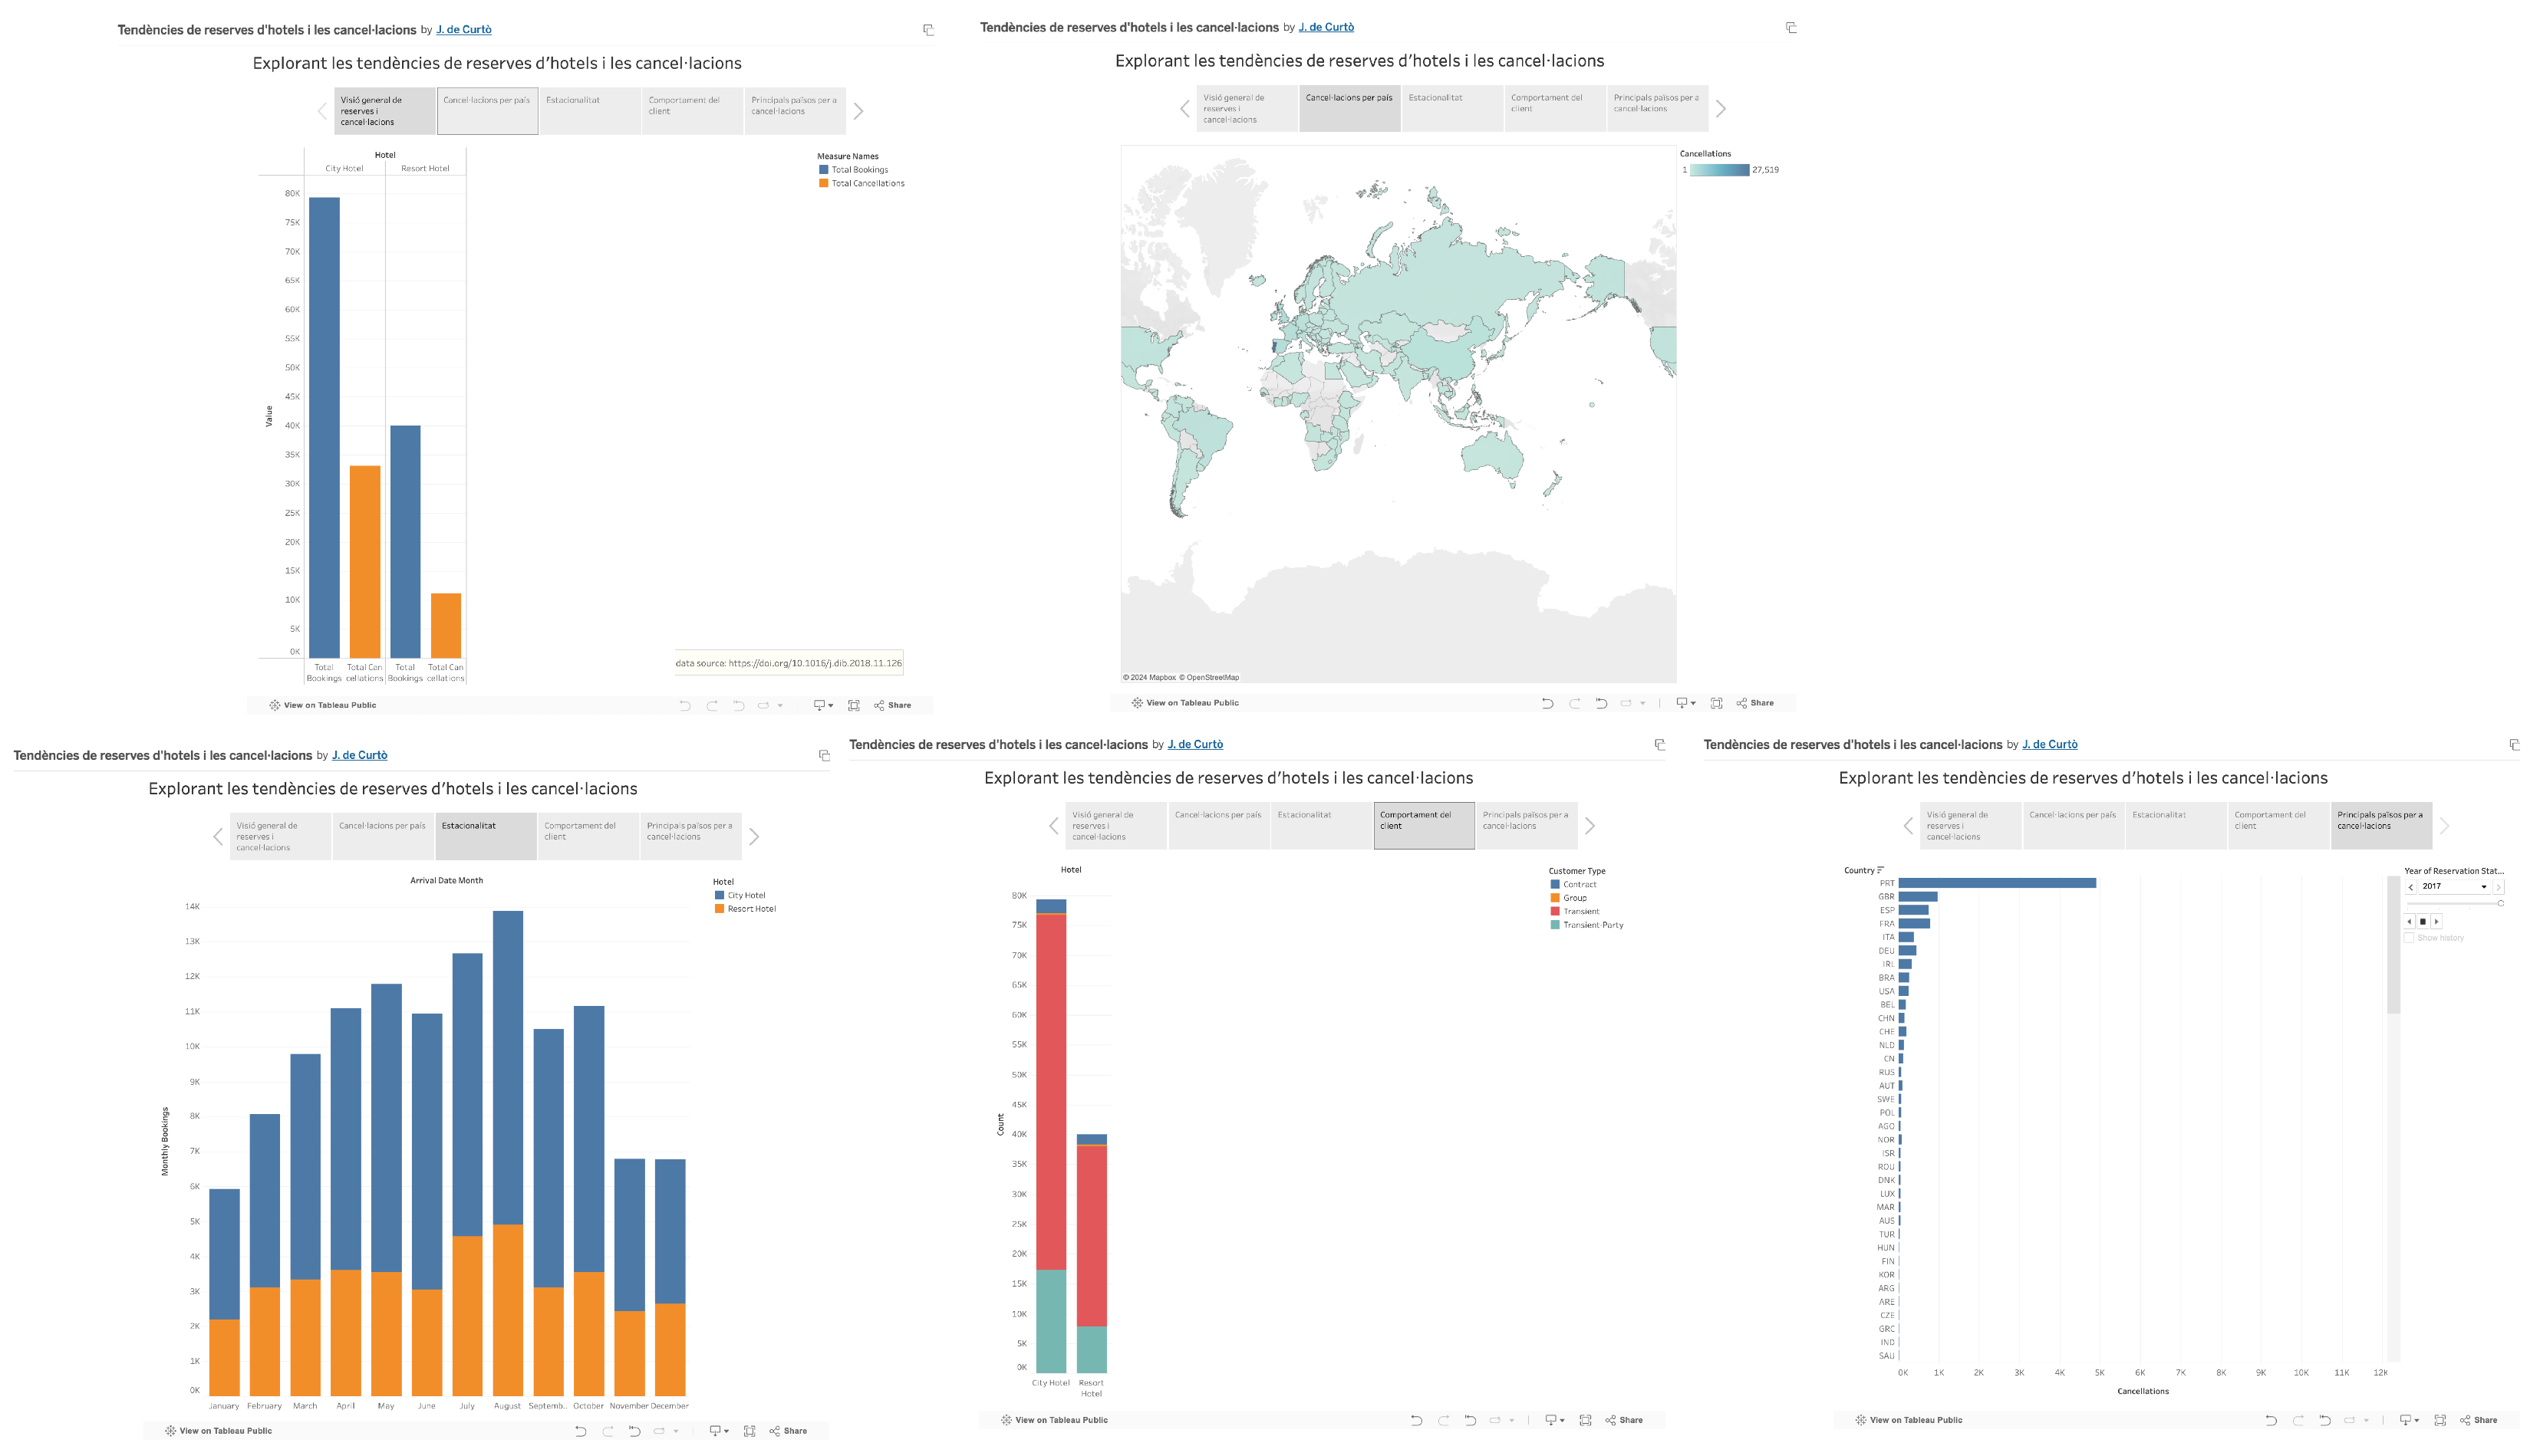Viewport: 2540px width, 1456px height.
Task: Click the year slider handle
Action: click(x=2500, y=903)
